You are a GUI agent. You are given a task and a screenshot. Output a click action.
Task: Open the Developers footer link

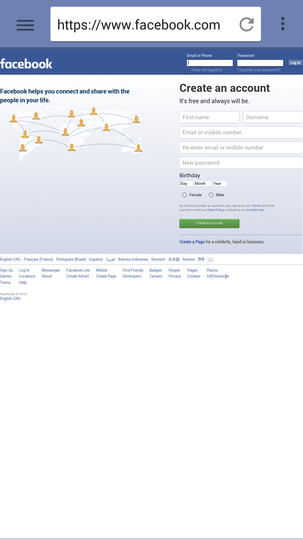132,276
